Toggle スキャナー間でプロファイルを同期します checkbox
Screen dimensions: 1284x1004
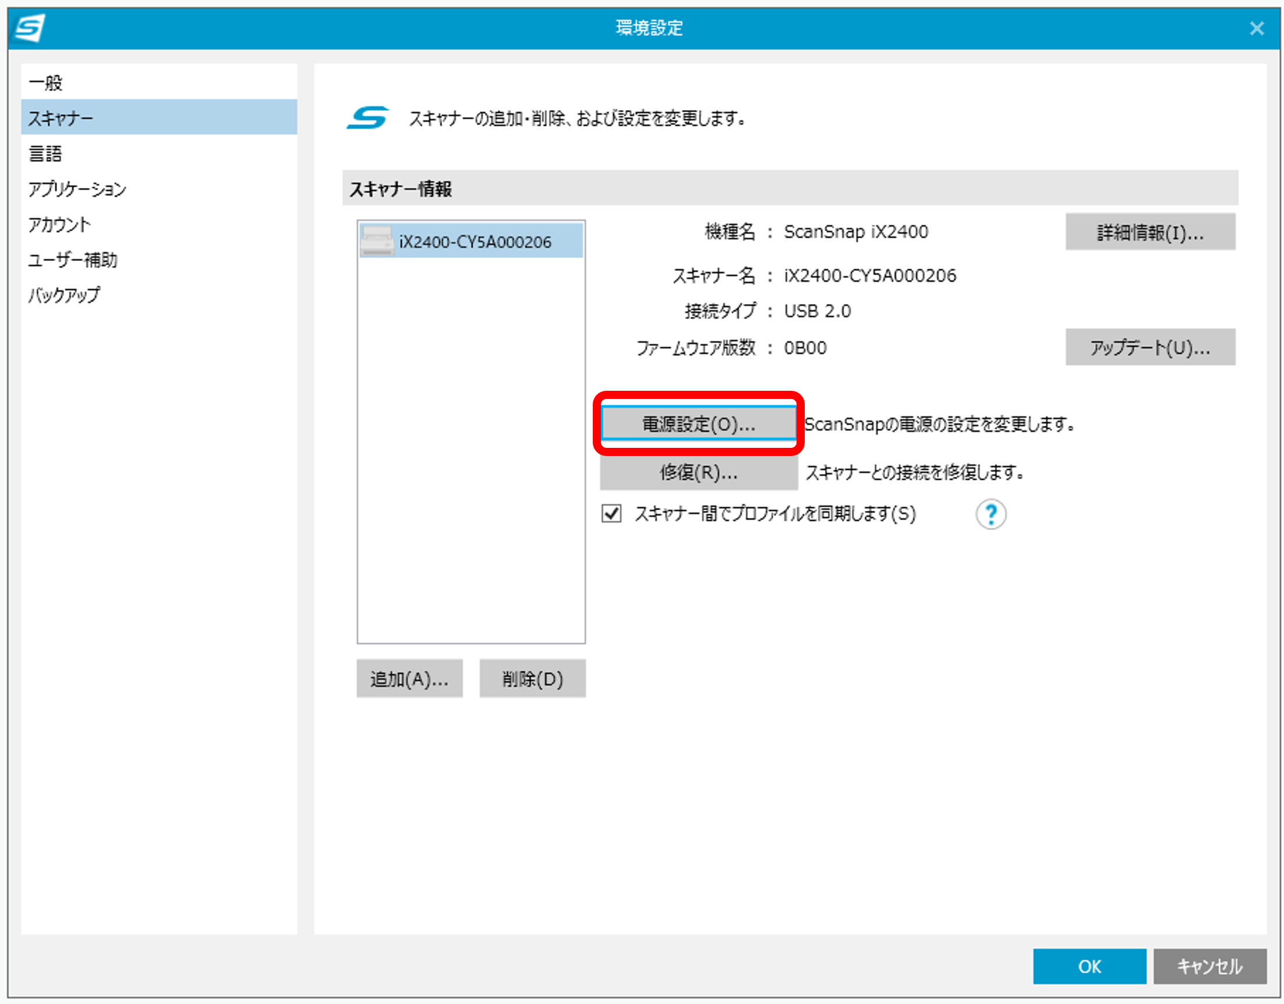click(x=611, y=514)
